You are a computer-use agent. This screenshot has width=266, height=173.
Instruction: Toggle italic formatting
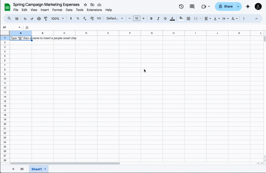[158, 19]
